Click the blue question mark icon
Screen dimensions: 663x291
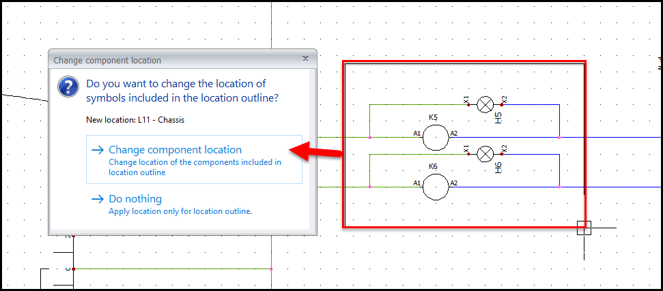click(68, 86)
